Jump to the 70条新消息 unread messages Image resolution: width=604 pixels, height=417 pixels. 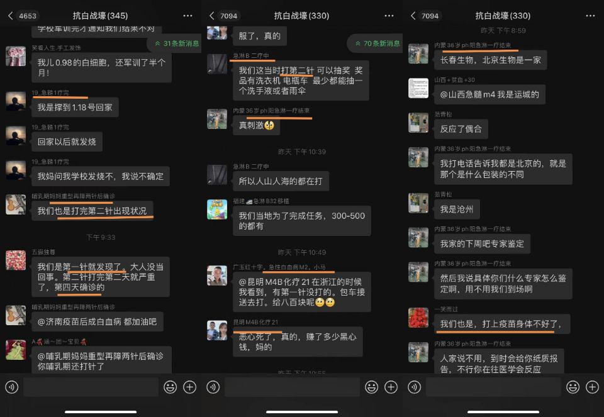point(376,43)
